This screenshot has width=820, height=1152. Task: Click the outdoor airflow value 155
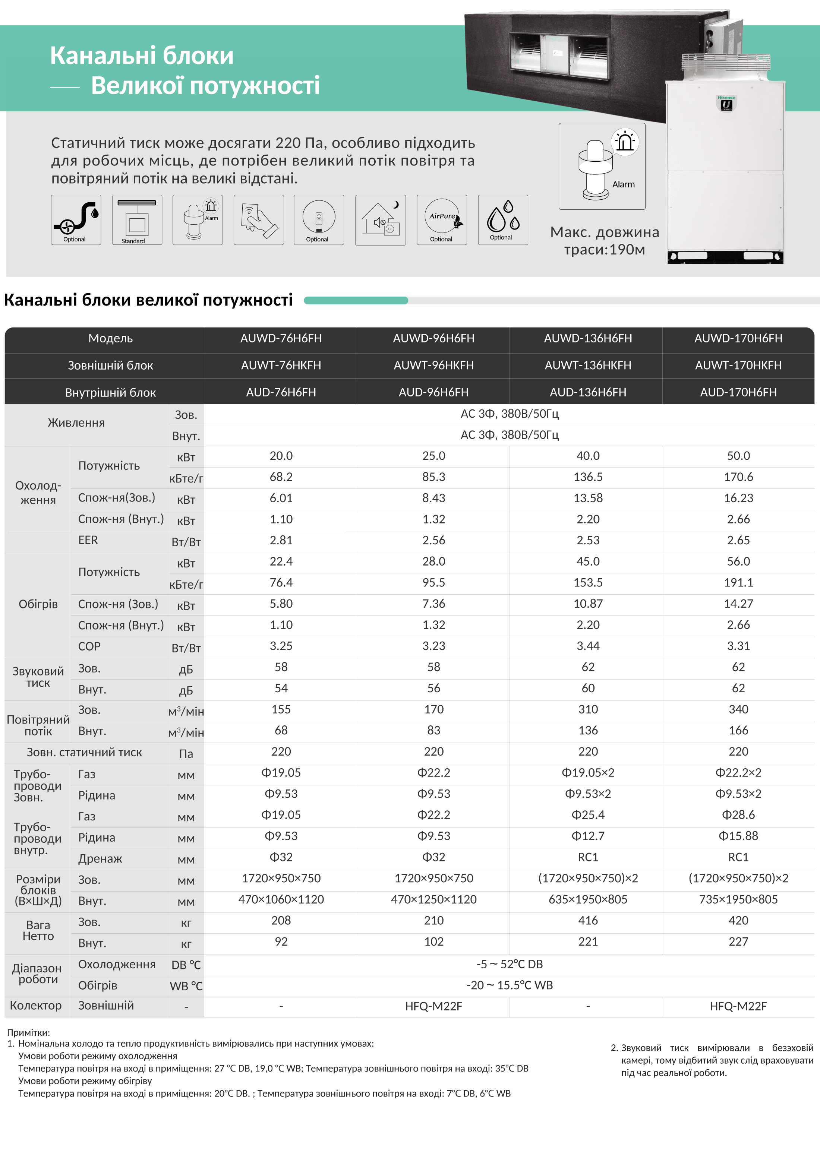pos(281,709)
